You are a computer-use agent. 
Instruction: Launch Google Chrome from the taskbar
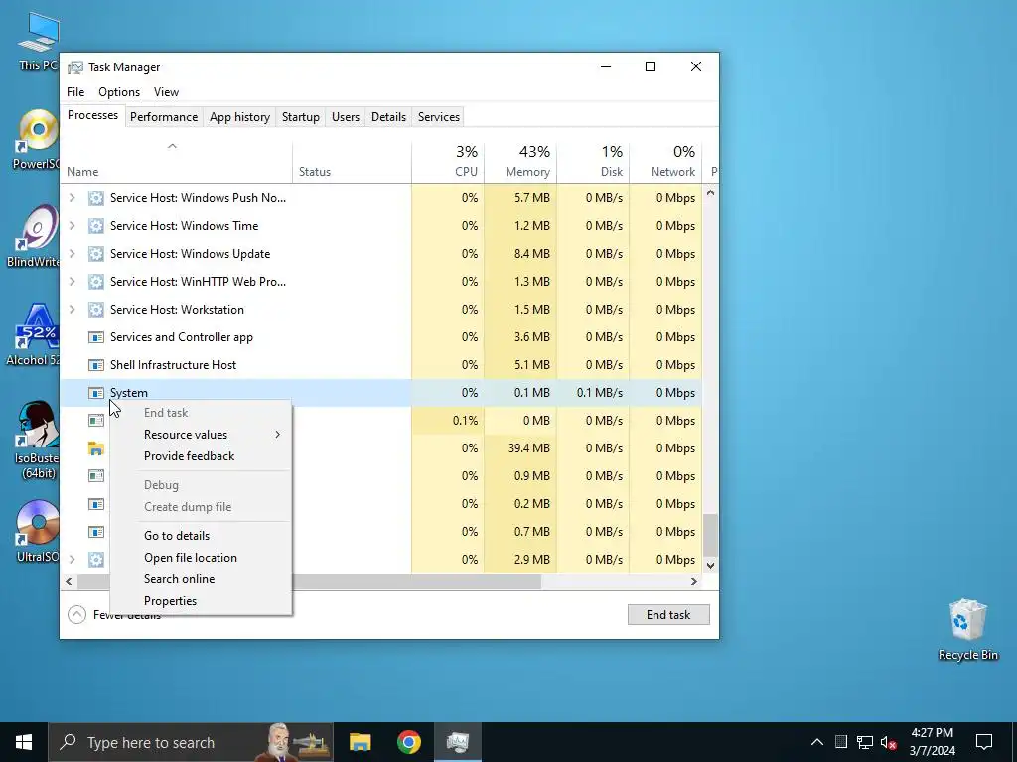pos(408,742)
